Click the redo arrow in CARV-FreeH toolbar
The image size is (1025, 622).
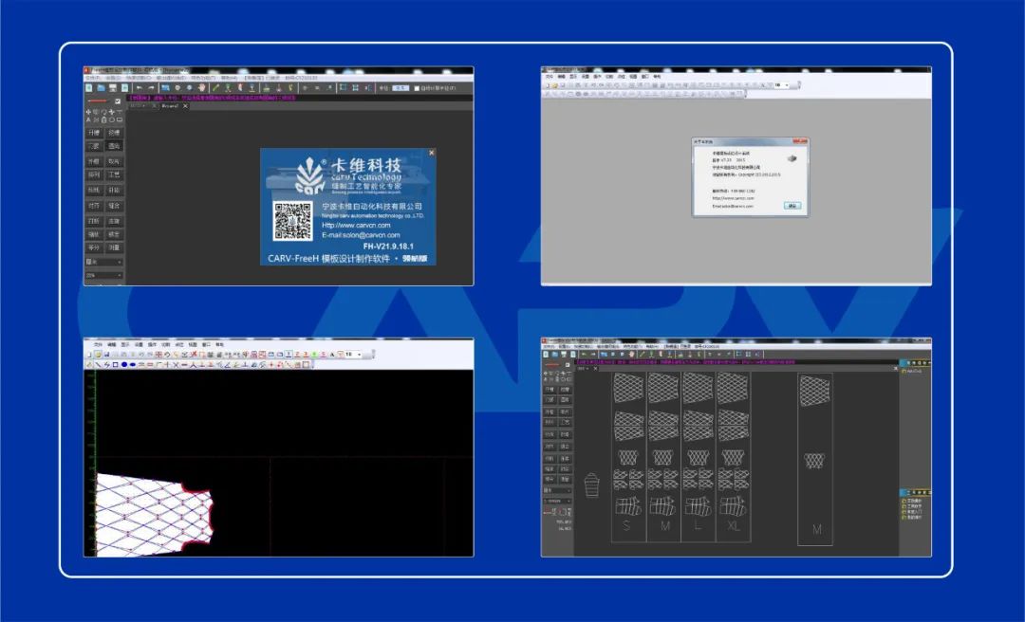[150, 87]
